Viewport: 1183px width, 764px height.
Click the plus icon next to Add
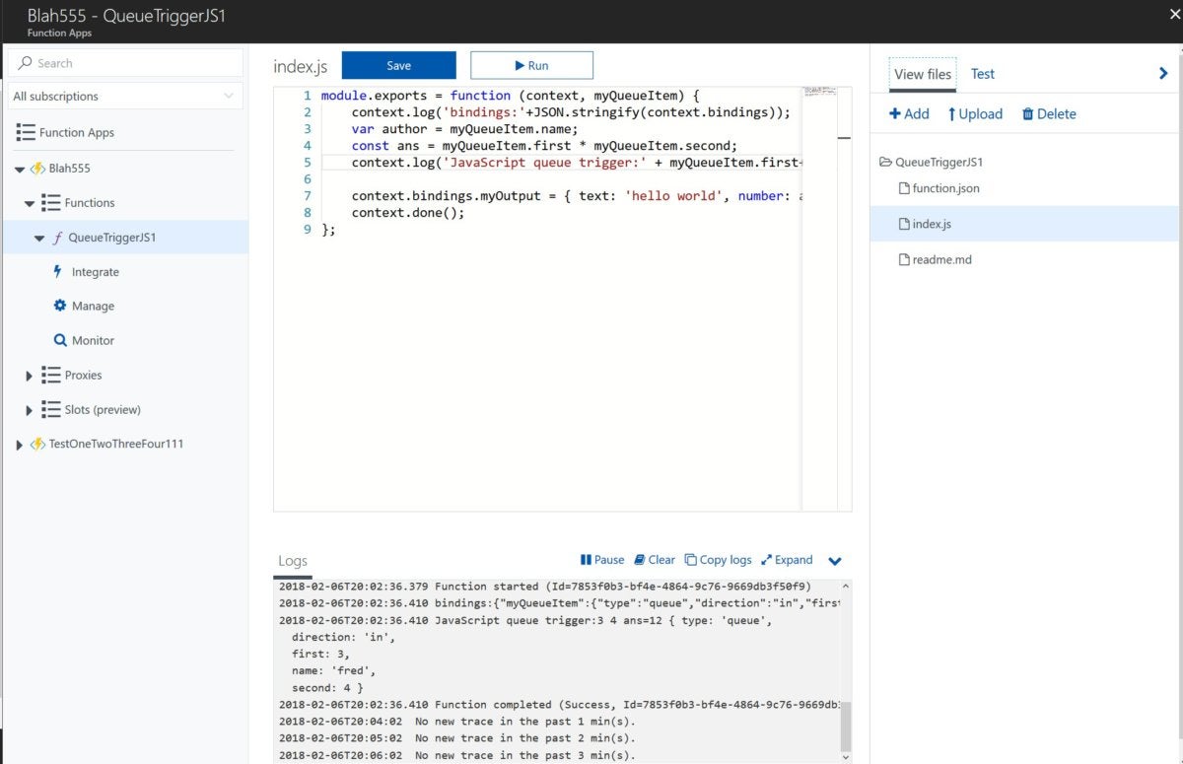click(x=895, y=113)
